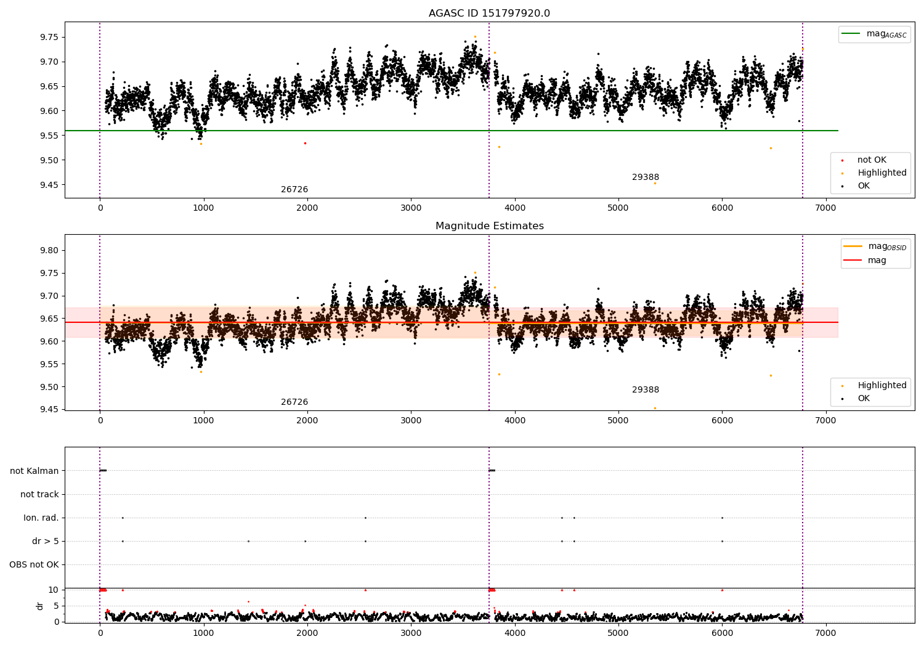Viewport: 924px width, 647px height.
Task: Click the 7000 x-axis tick of bottom plot
Action: tap(826, 633)
